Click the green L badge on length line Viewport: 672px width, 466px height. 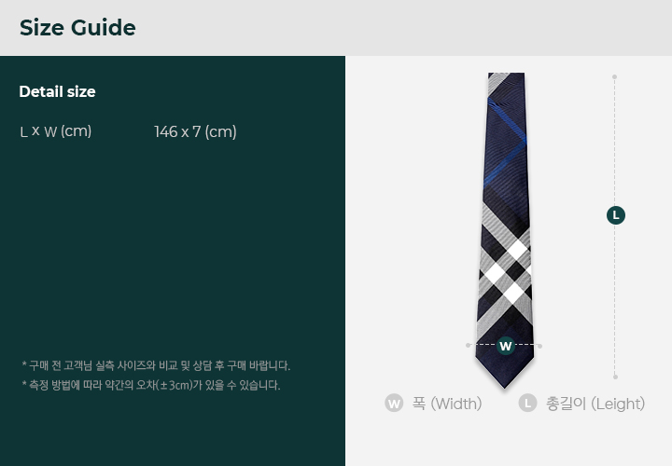(x=616, y=215)
